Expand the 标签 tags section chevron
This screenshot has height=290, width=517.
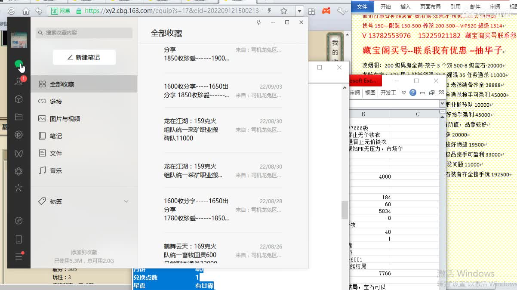(x=126, y=201)
